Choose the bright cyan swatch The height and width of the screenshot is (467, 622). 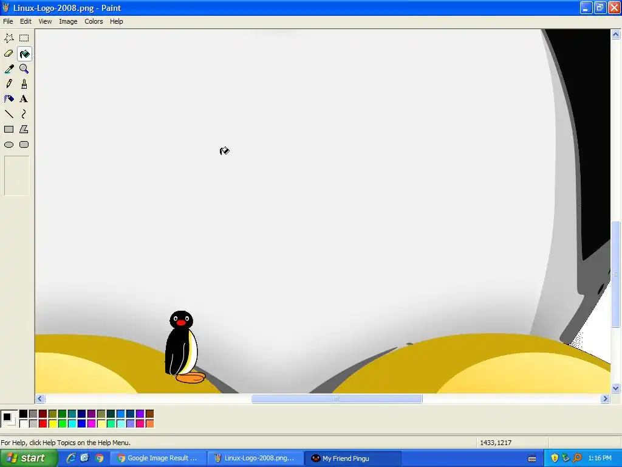click(x=72, y=424)
